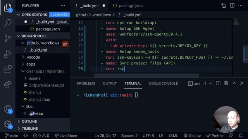Kill terminal with trash icon
Image resolution: width=248 pixels, height=139 pixels.
click(x=226, y=83)
